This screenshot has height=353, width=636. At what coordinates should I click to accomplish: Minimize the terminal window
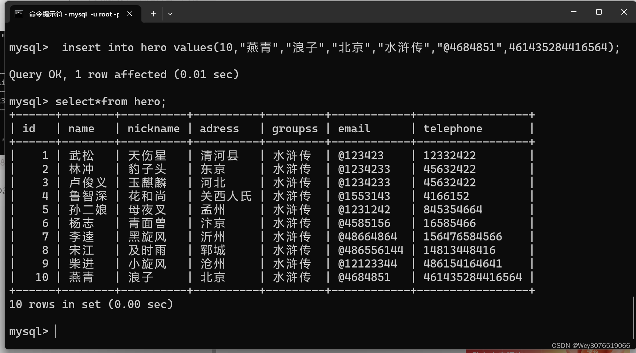574,12
